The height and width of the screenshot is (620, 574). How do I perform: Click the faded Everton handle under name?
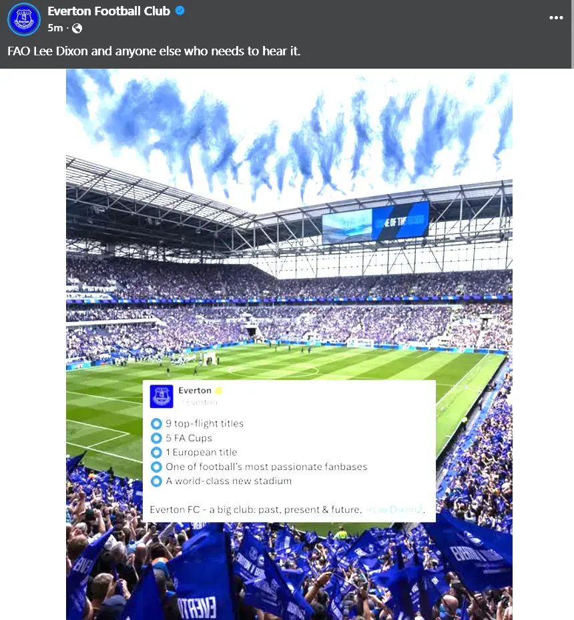[198, 402]
